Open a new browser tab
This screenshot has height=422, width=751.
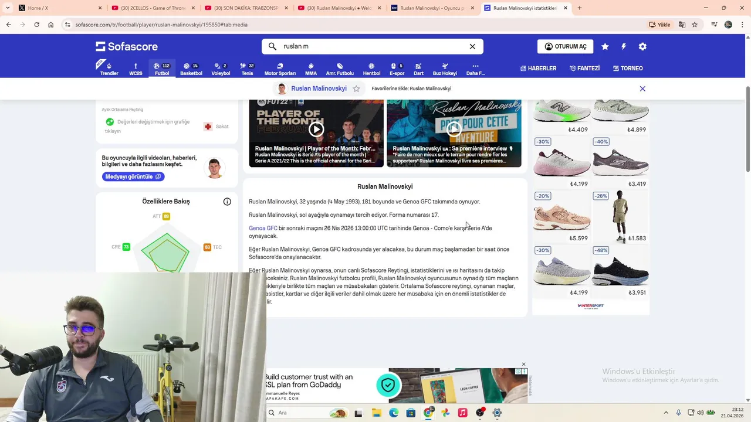(x=580, y=8)
